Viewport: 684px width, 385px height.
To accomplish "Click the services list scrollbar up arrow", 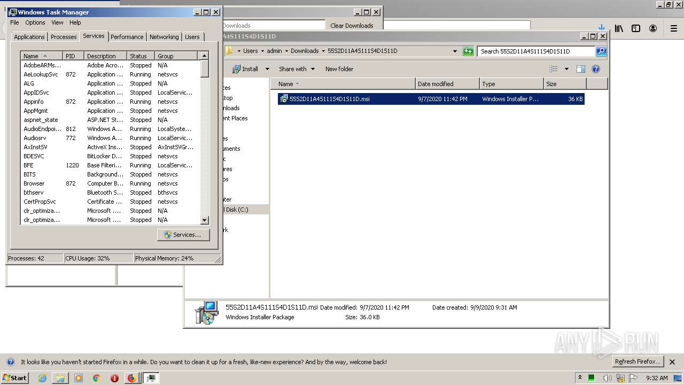I will pos(204,56).
